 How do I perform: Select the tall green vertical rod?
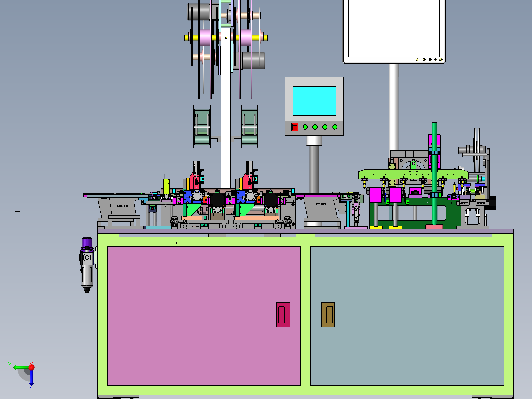point(434,173)
